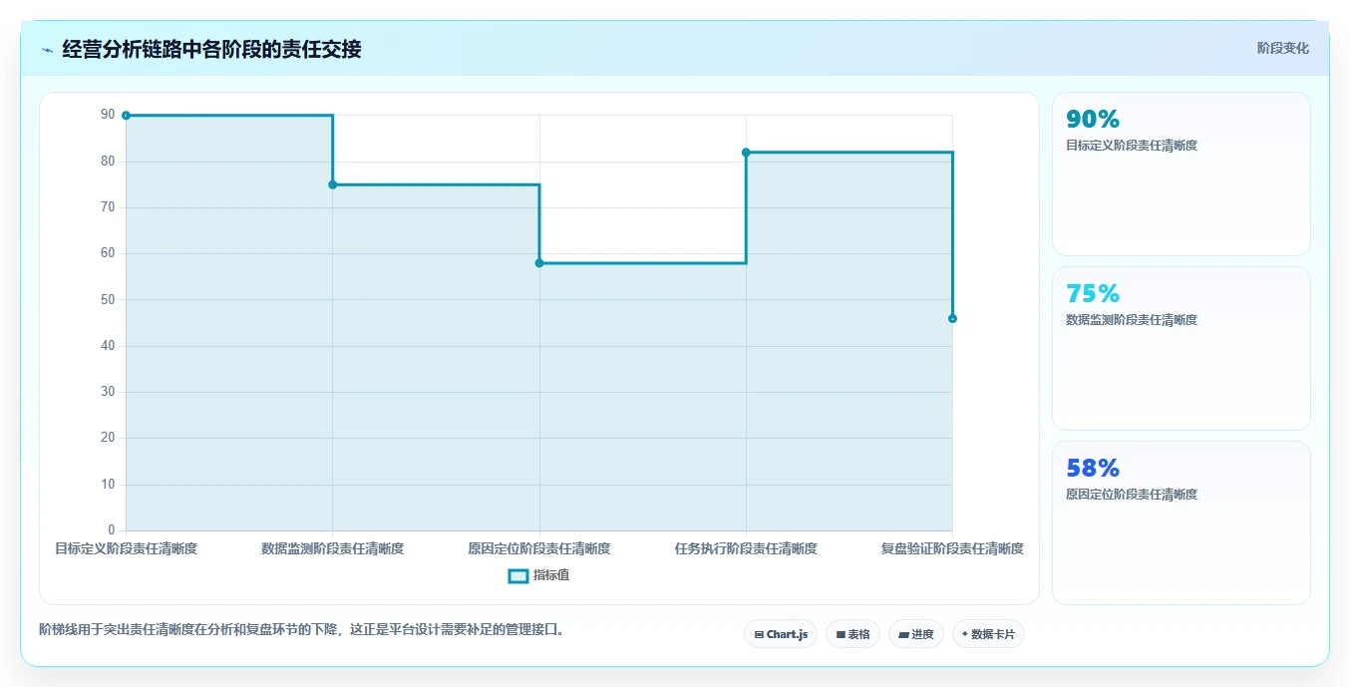Select the Chart.js tag
The image size is (1350, 687).
click(781, 634)
